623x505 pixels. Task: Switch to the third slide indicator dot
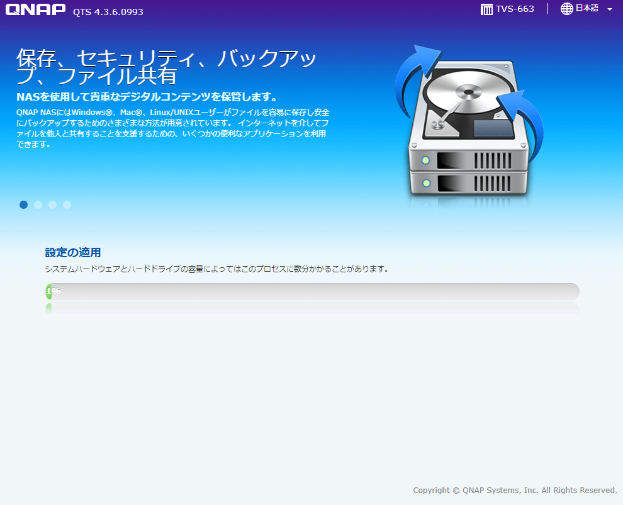(52, 204)
